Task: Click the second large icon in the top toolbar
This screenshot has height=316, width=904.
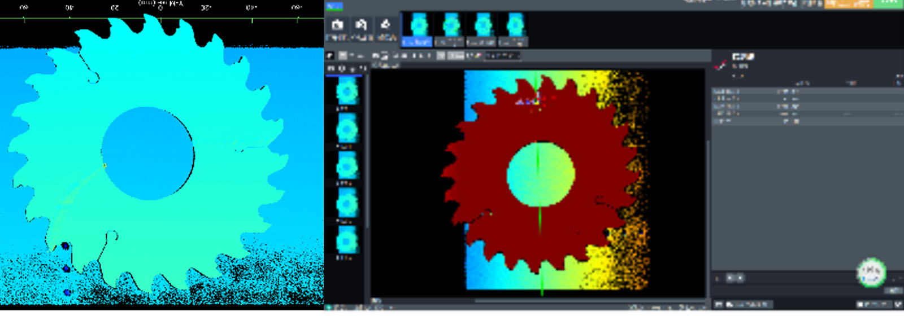Action: 361,25
